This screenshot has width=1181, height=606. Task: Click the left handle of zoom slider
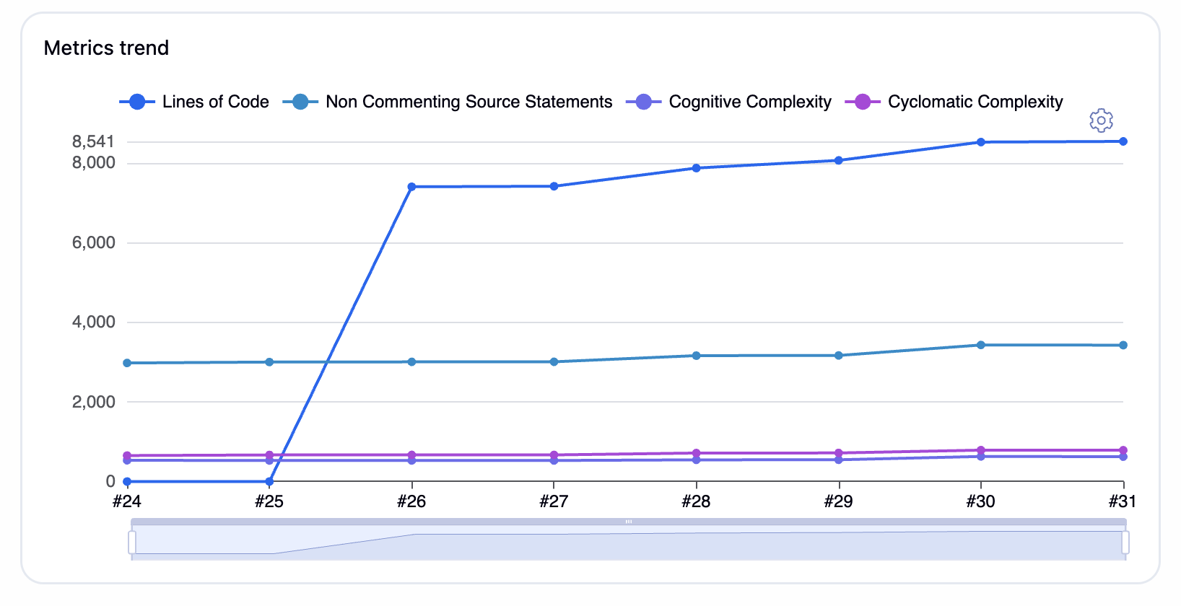132,542
